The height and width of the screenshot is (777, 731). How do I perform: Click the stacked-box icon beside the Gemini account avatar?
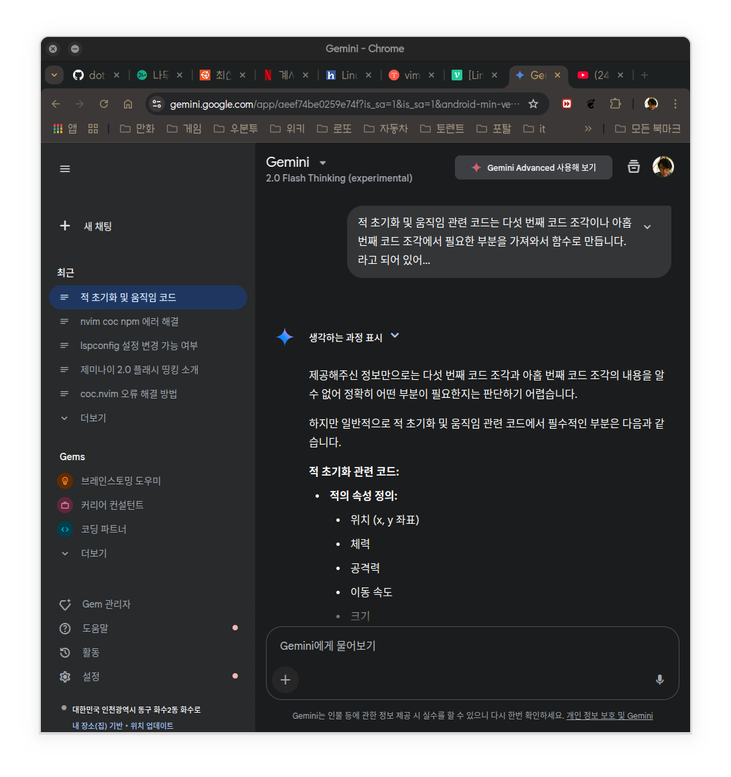(x=633, y=167)
